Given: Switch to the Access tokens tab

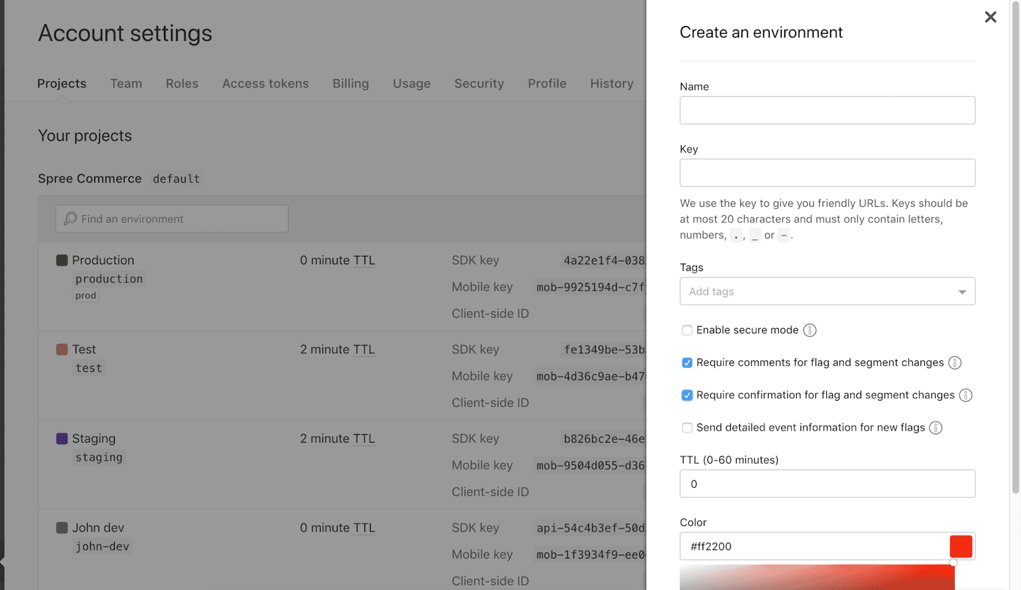Looking at the screenshot, I should 265,83.
